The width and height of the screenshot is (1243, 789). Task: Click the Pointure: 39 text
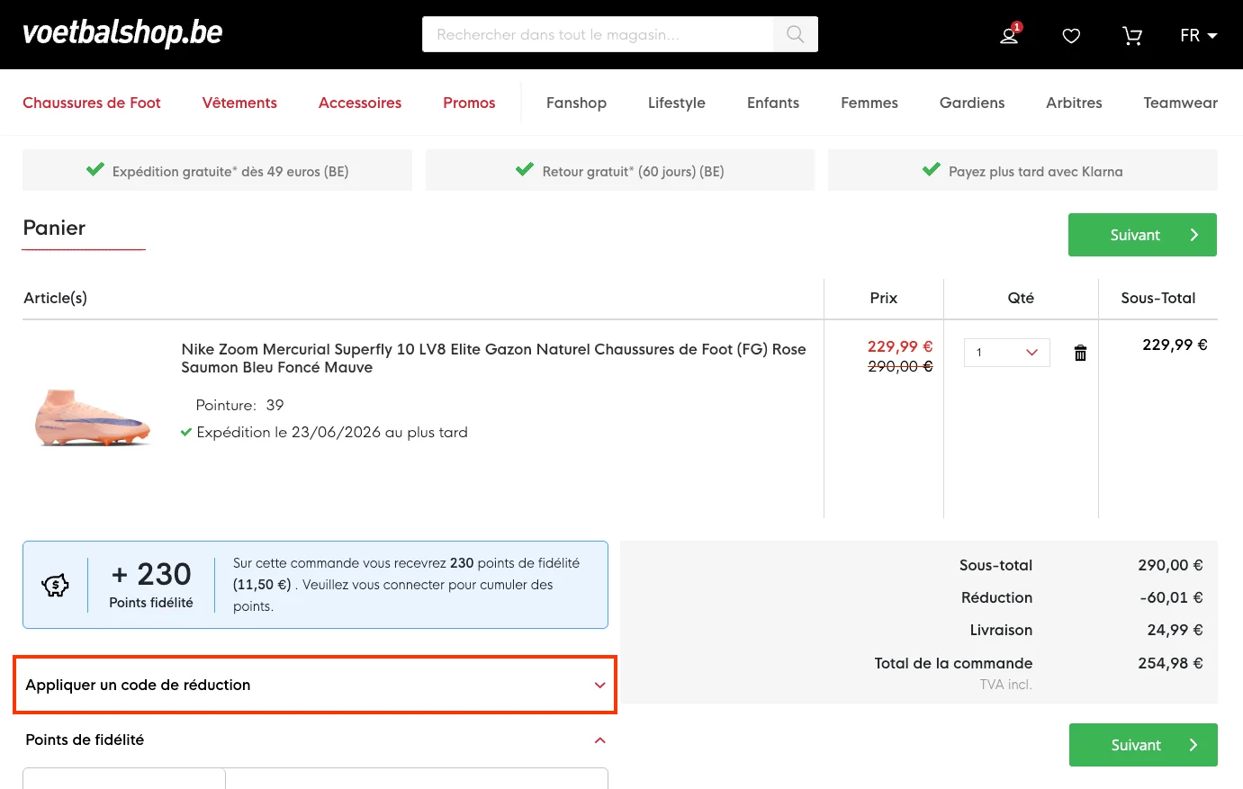[x=239, y=405]
